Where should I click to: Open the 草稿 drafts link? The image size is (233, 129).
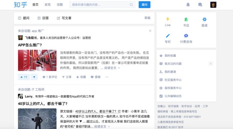pos(147,18)
